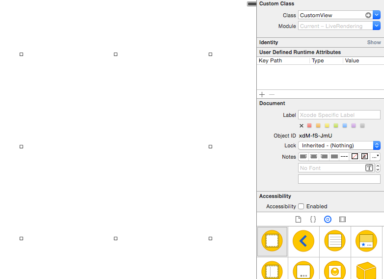
Task: Select the orange label color
Action: [318, 126]
